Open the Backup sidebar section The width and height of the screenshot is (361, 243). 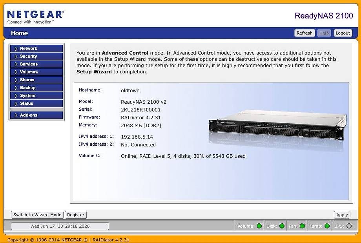tap(36, 88)
